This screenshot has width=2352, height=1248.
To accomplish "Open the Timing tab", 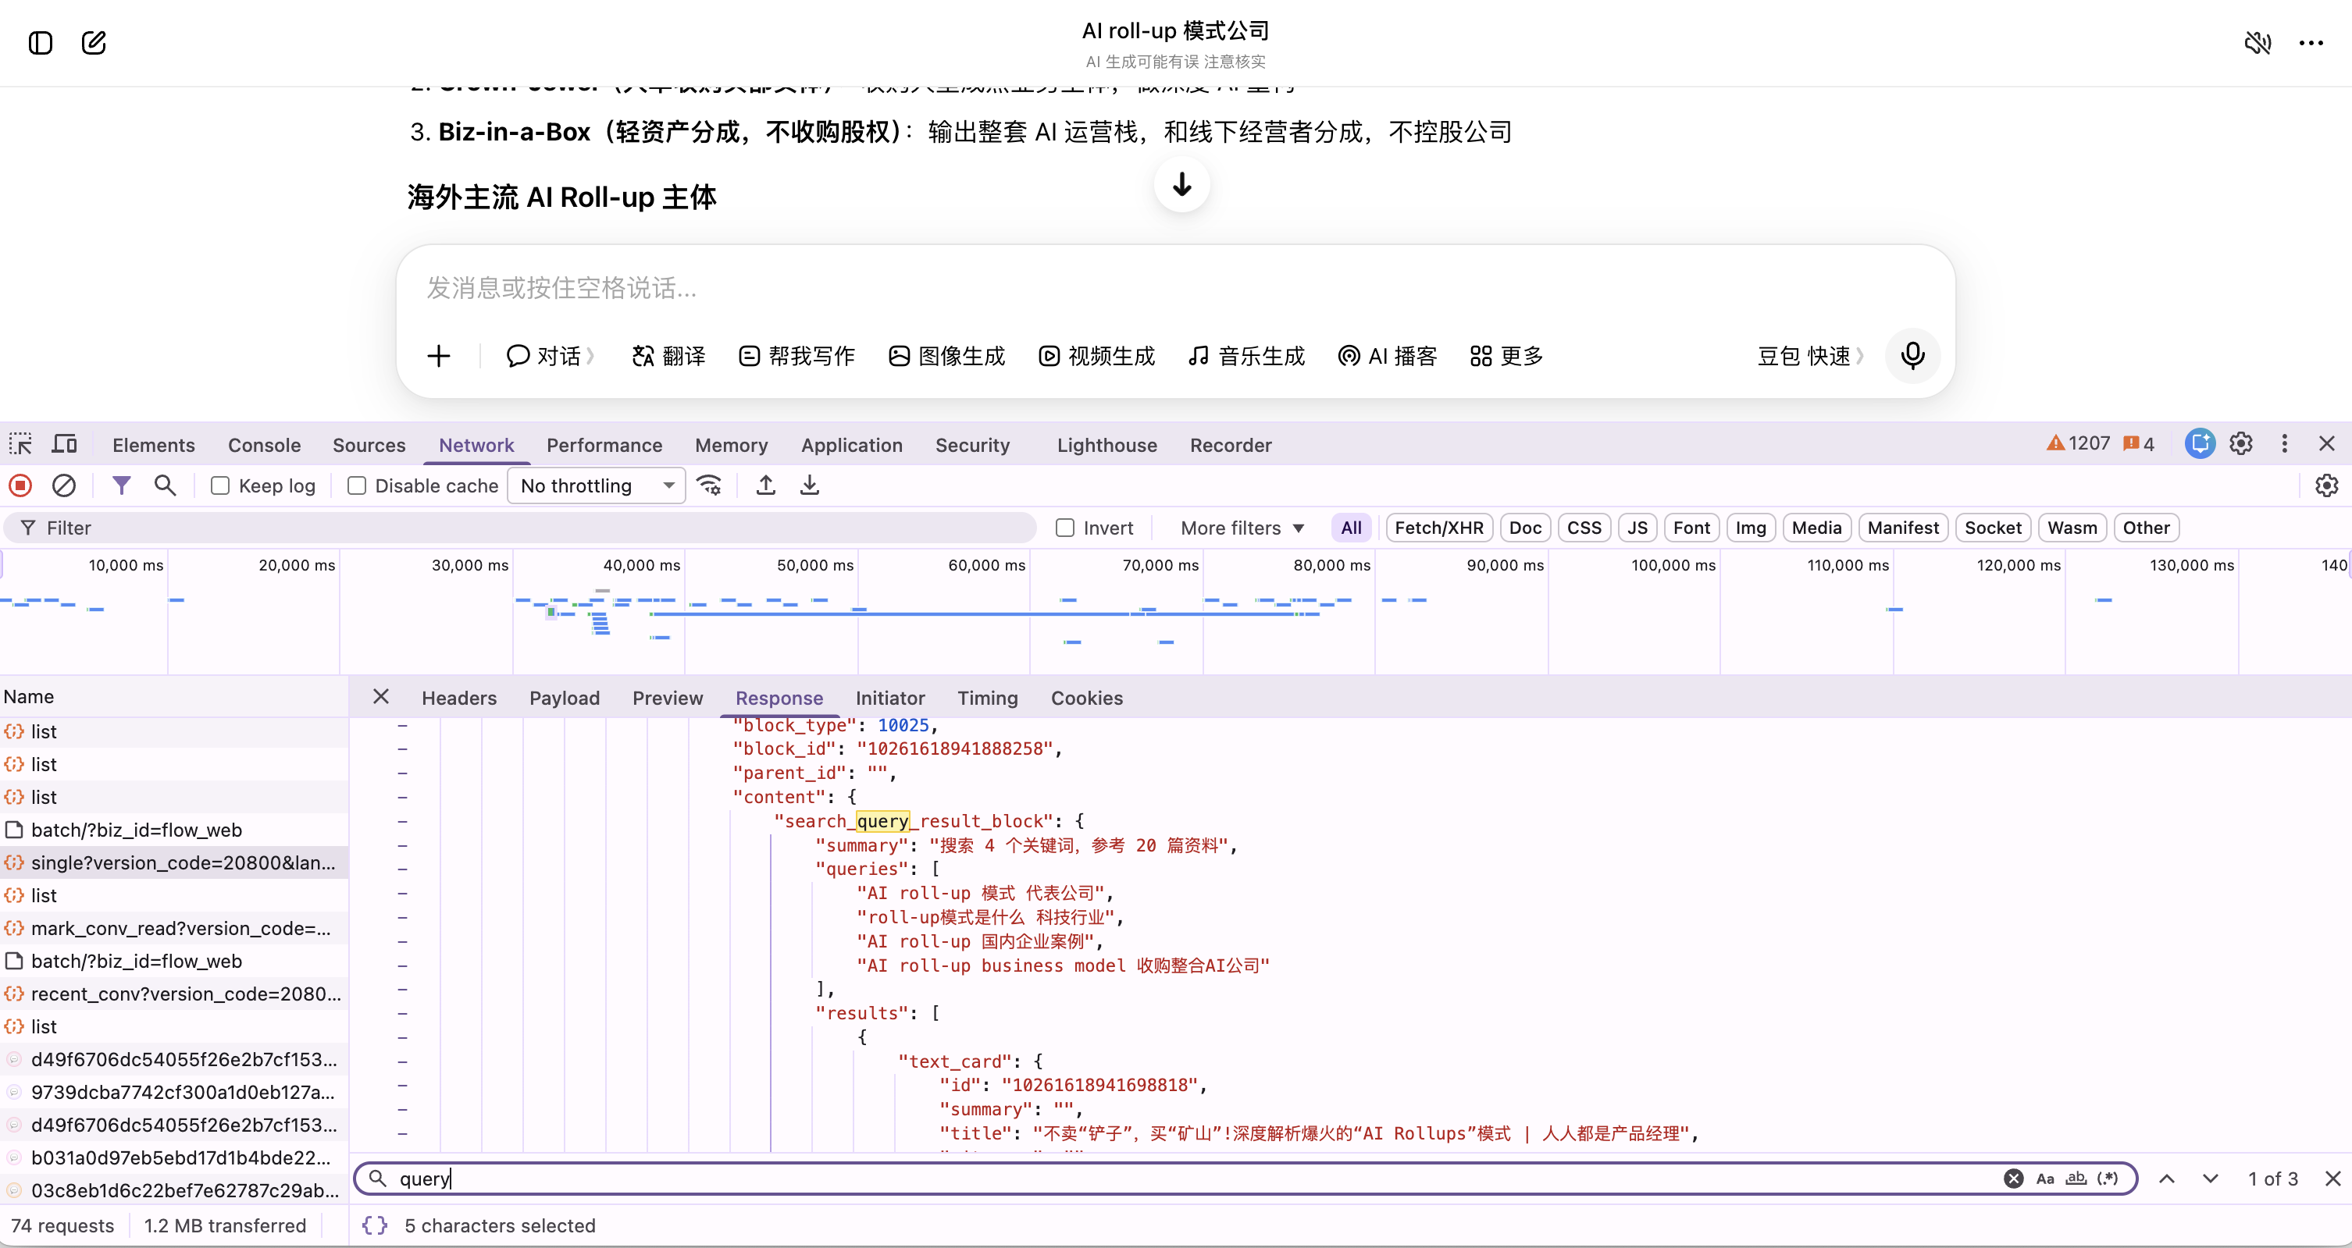I will click(x=987, y=698).
